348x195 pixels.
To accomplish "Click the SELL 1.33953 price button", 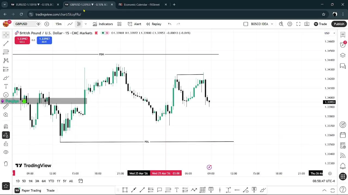I will pos(22,40).
